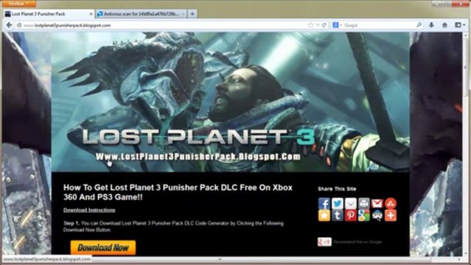Screen dimensions: 471x265
Task: Share on Tumblr icon
Action: pyautogui.click(x=338, y=216)
